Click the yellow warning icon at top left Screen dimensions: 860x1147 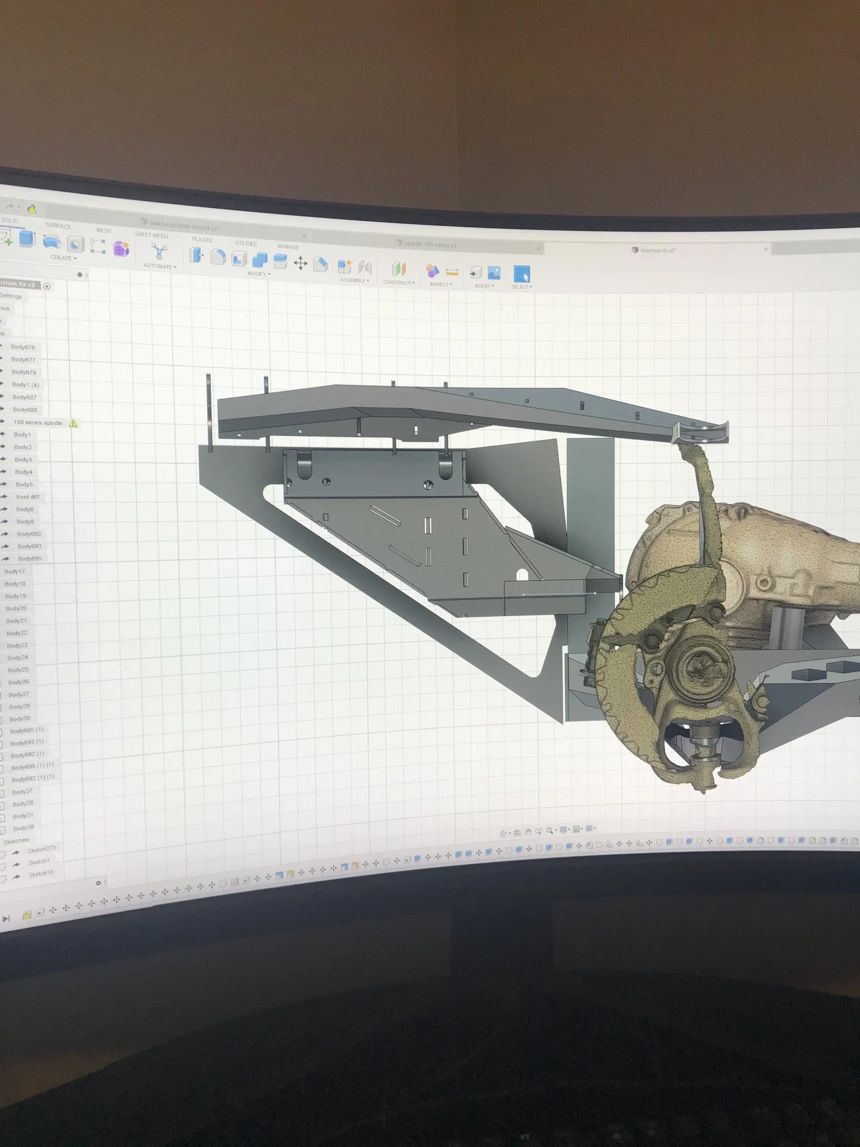coord(32,208)
